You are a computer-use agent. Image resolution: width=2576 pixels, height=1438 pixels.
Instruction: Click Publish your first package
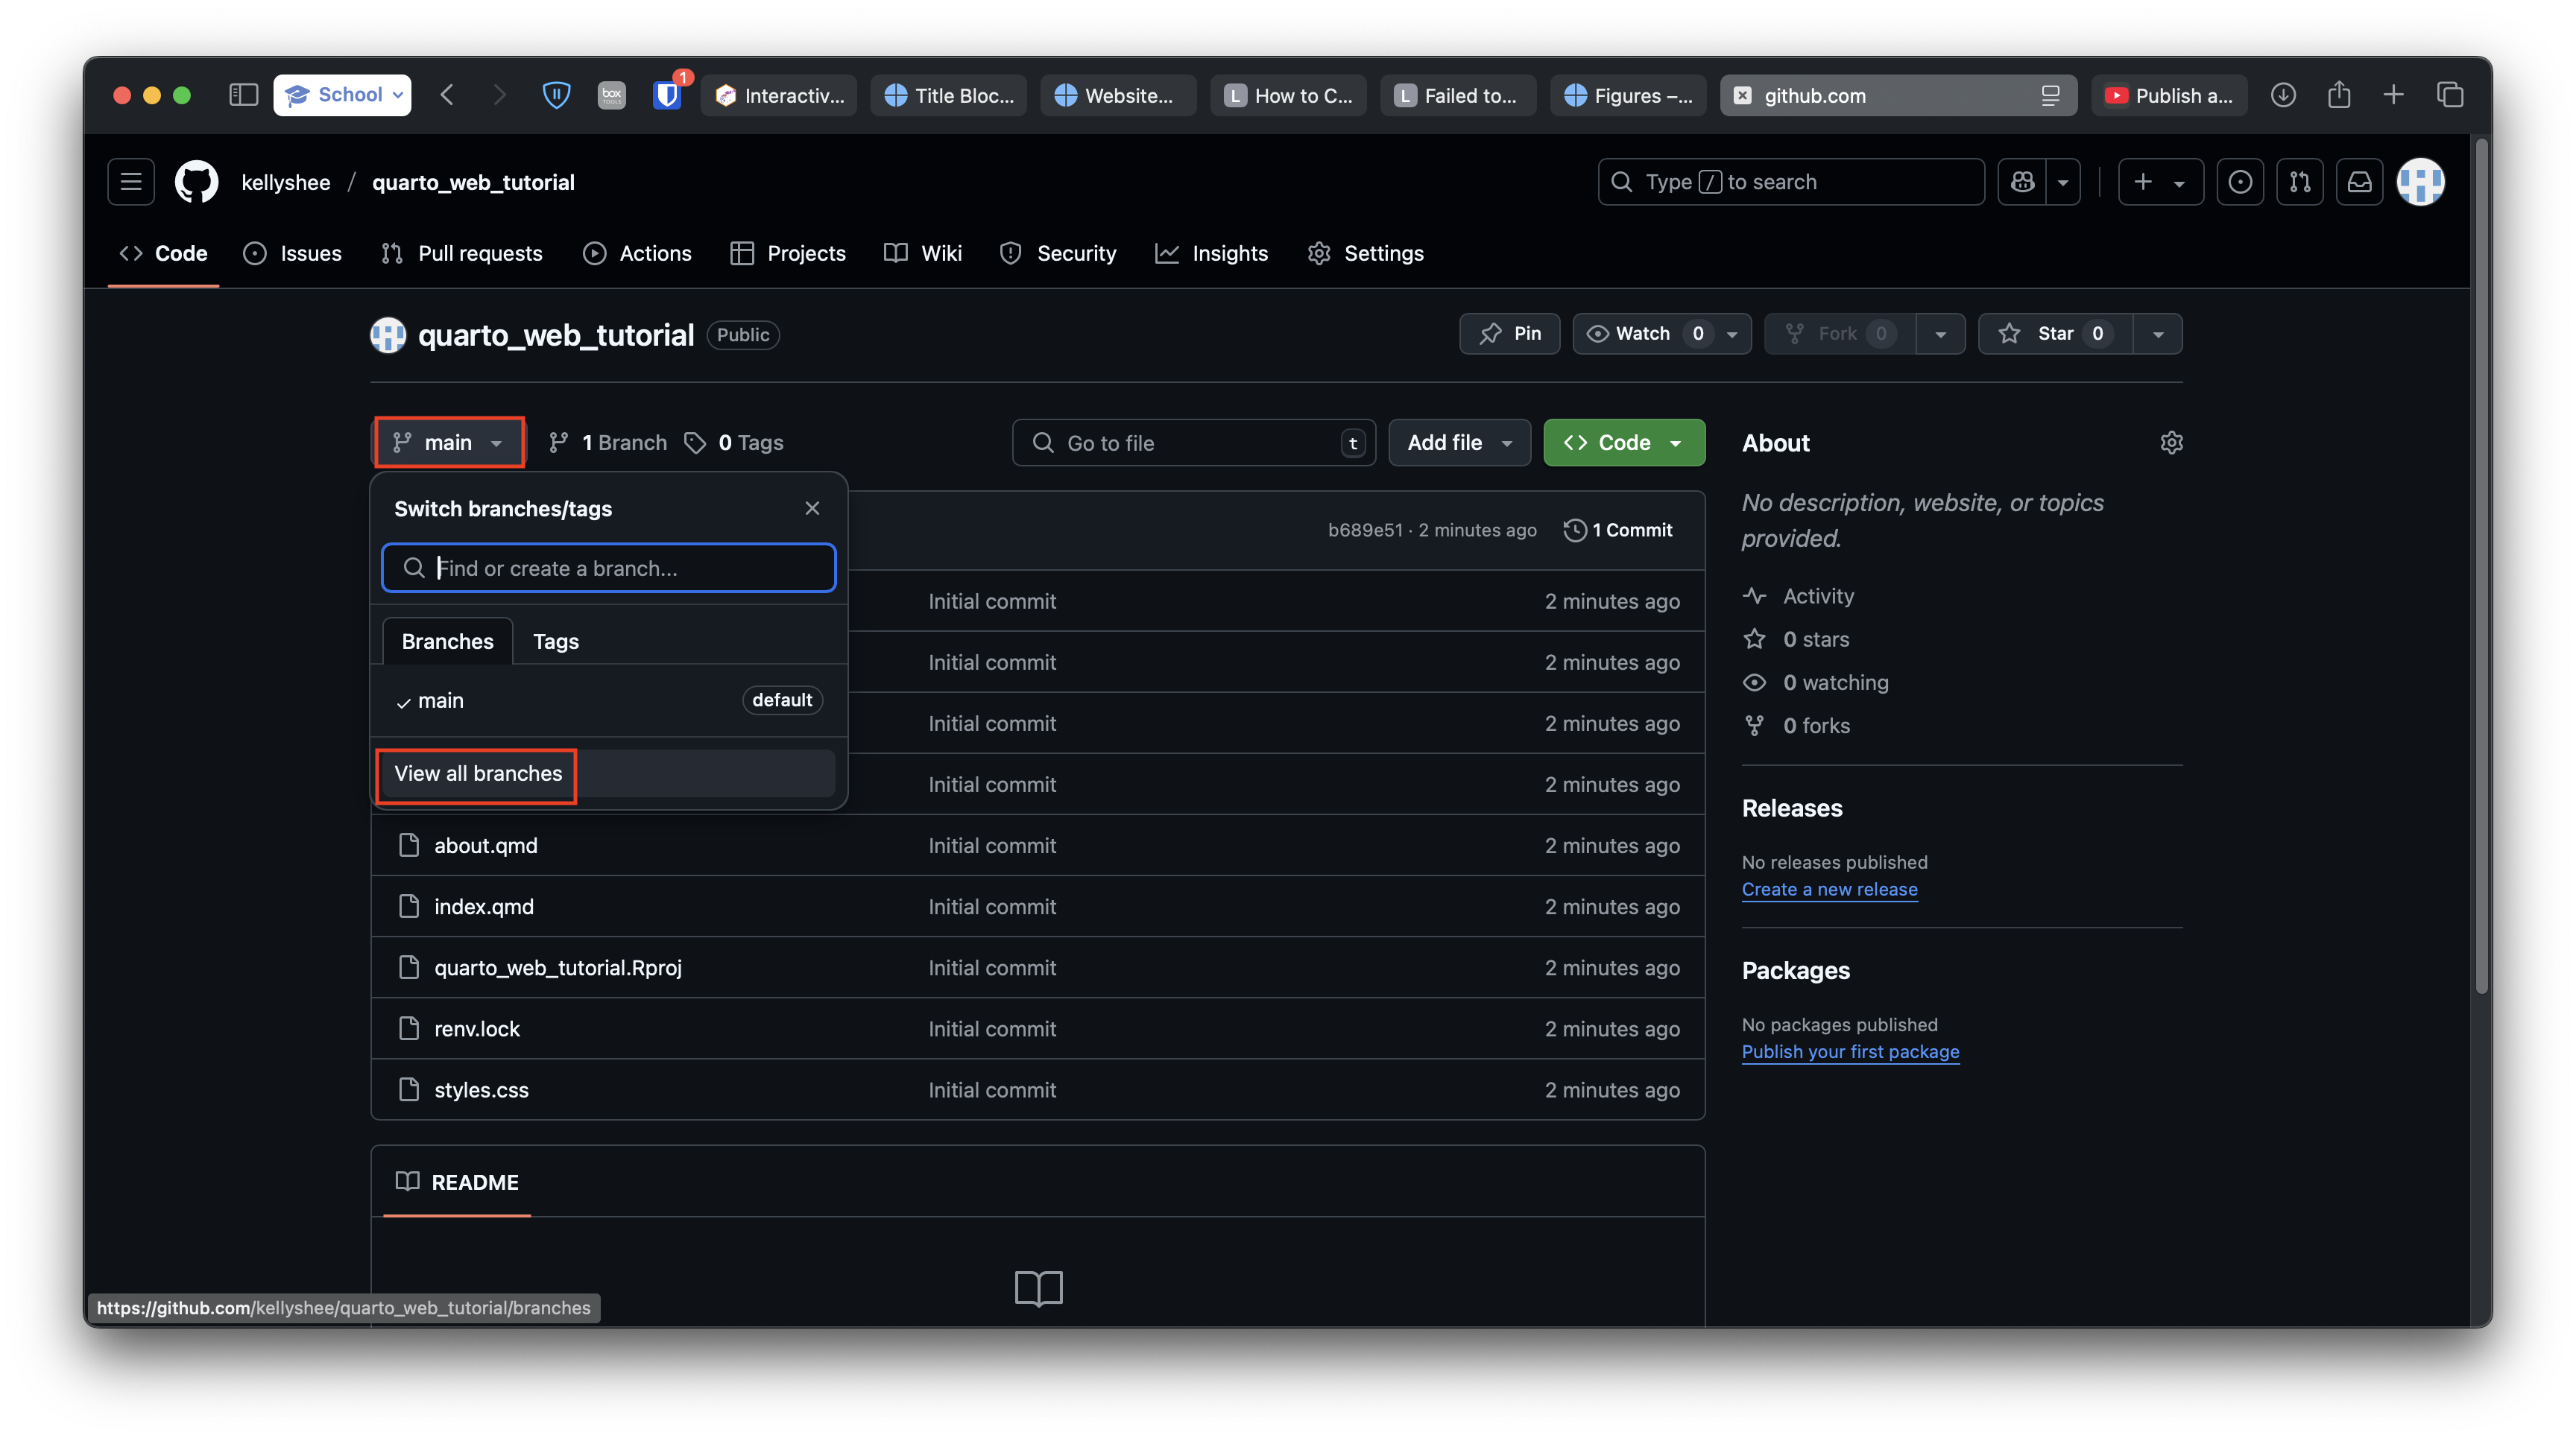click(x=1850, y=1051)
